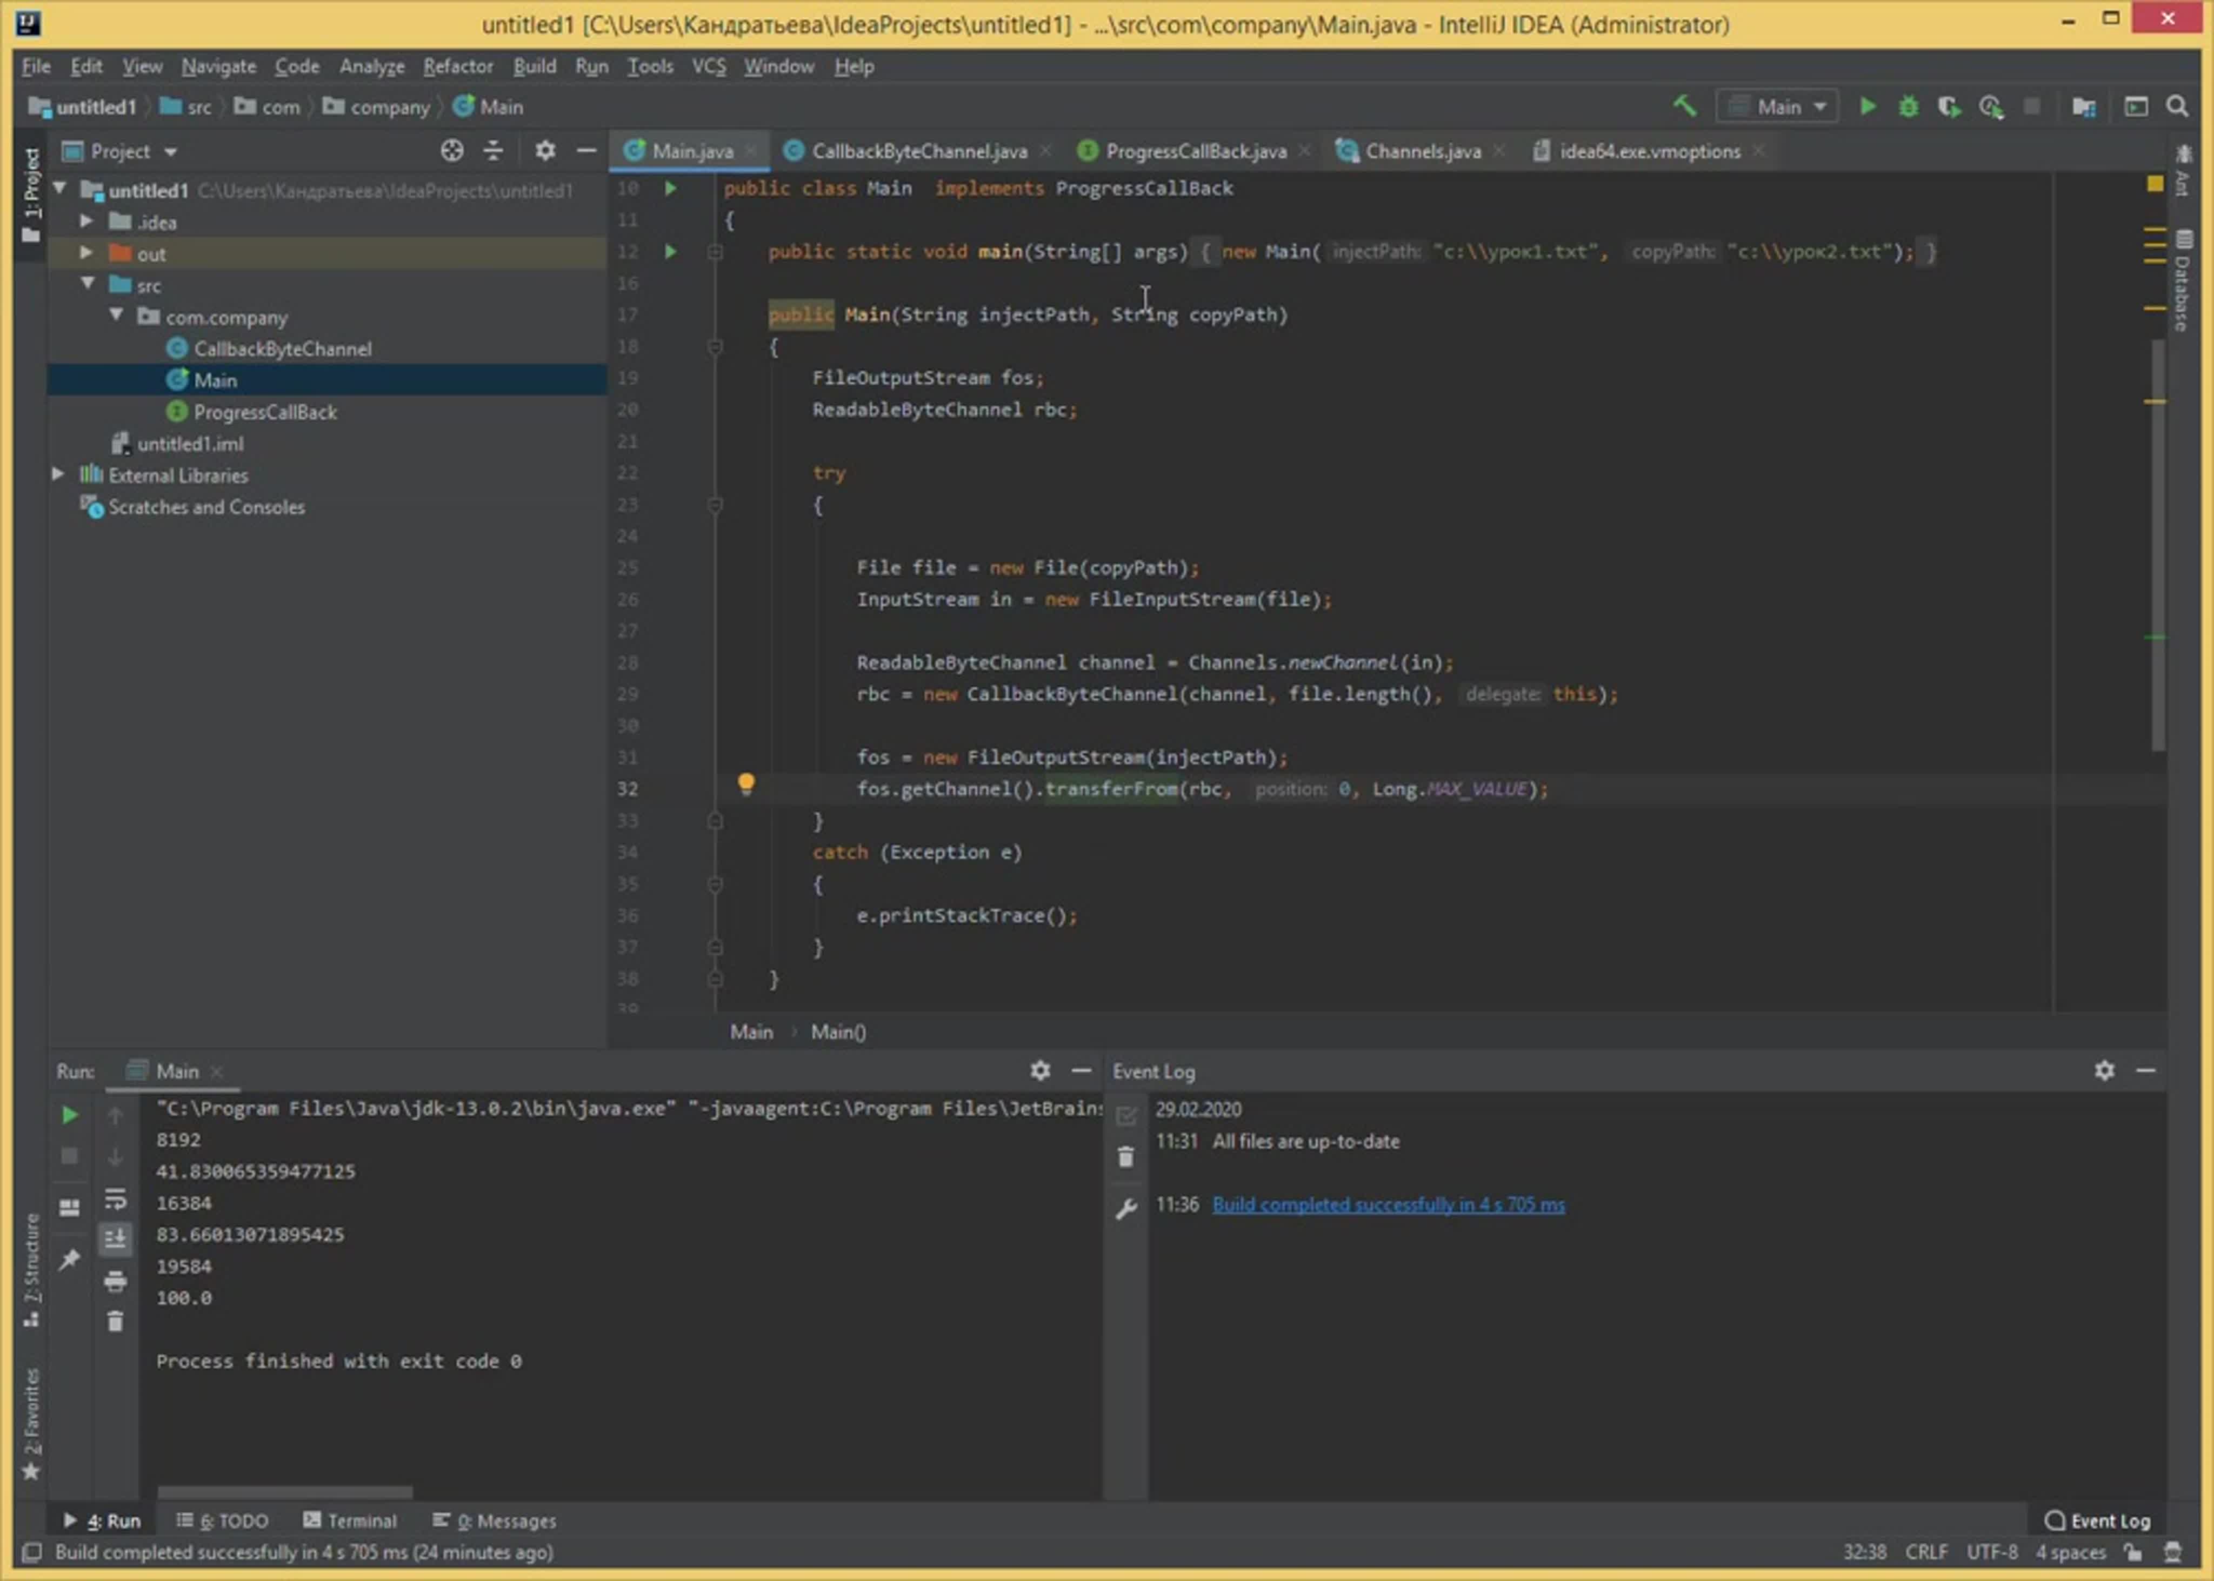2214x1581 pixels.
Task: Open the Main run configuration dropdown
Action: [x=1779, y=106]
